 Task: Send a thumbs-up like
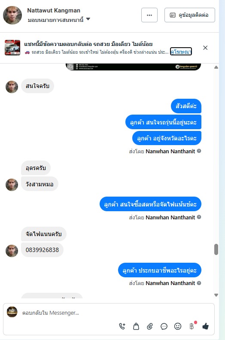tap(206, 326)
